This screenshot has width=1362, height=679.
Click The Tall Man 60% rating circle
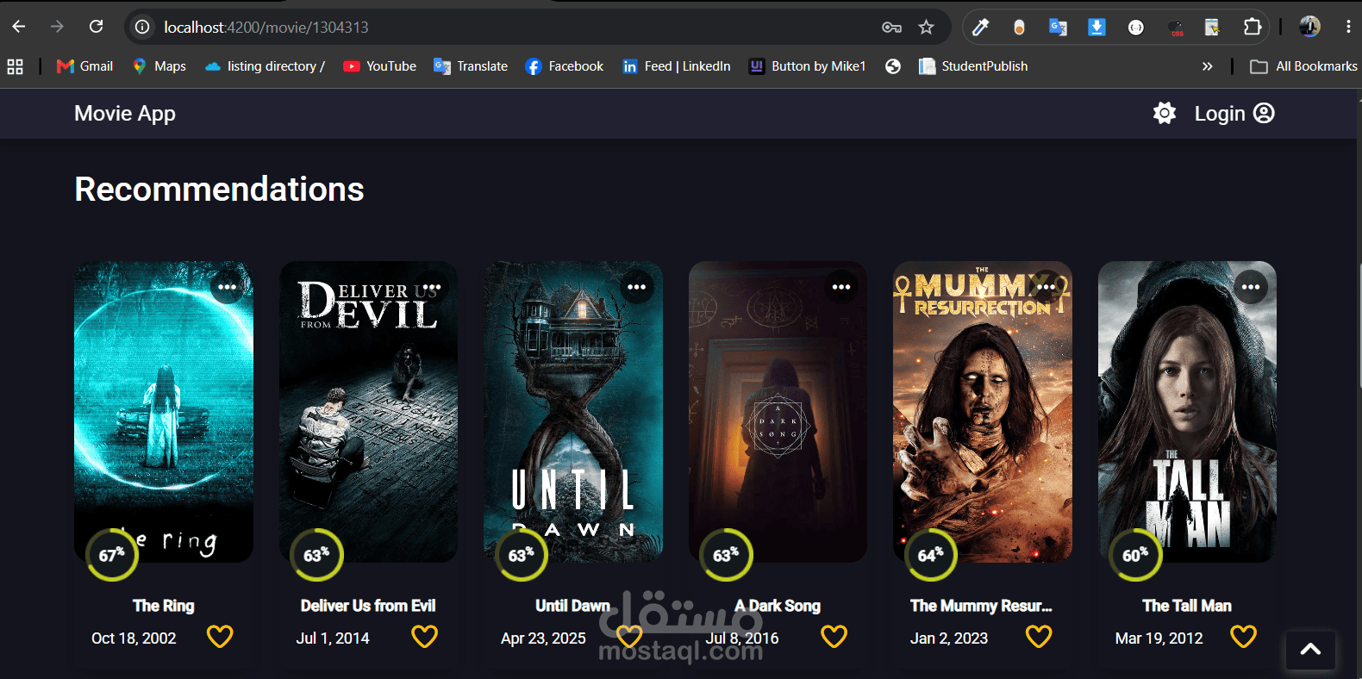pos(1135,555)
